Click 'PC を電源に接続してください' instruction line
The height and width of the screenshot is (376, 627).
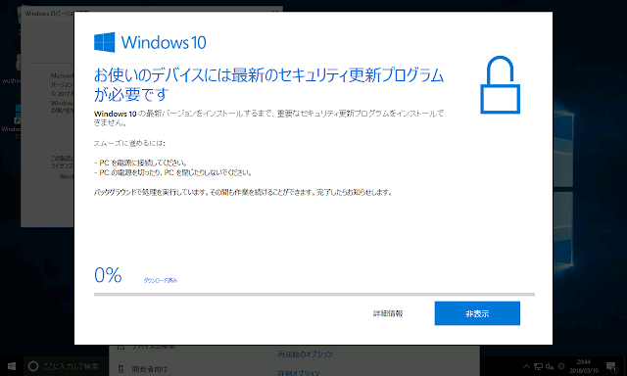pos(141,163)
